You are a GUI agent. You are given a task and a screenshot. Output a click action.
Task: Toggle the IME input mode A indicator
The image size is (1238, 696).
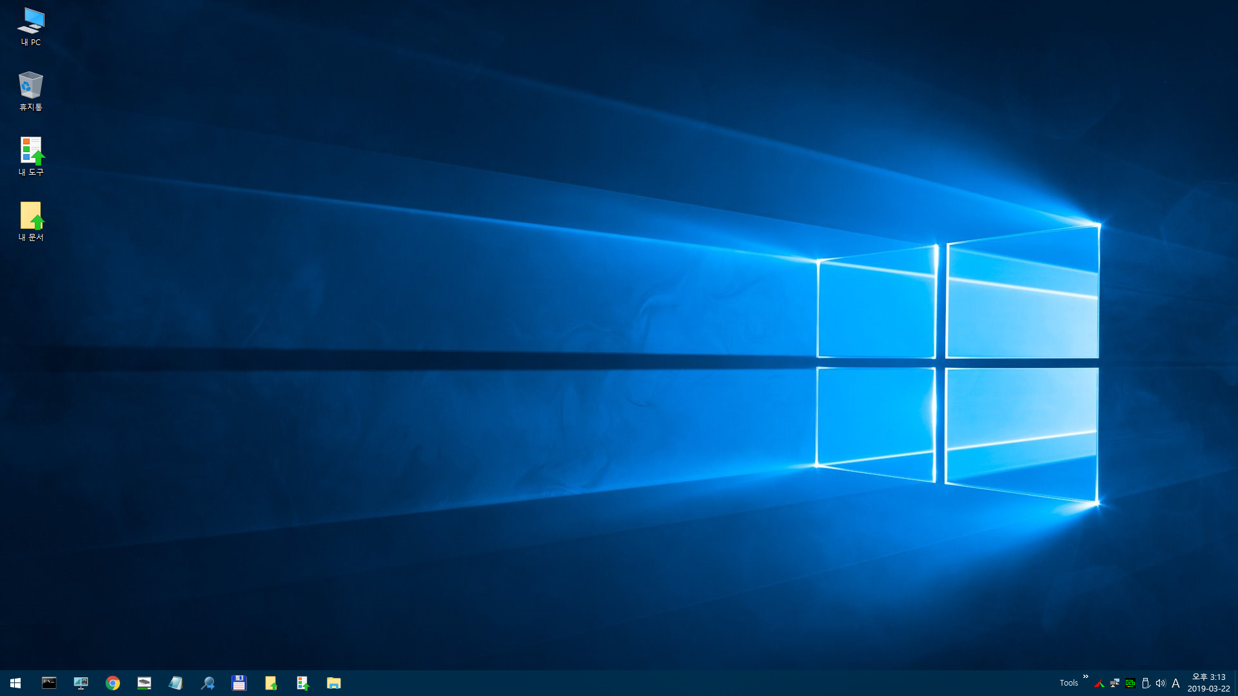coord(1175,683)
